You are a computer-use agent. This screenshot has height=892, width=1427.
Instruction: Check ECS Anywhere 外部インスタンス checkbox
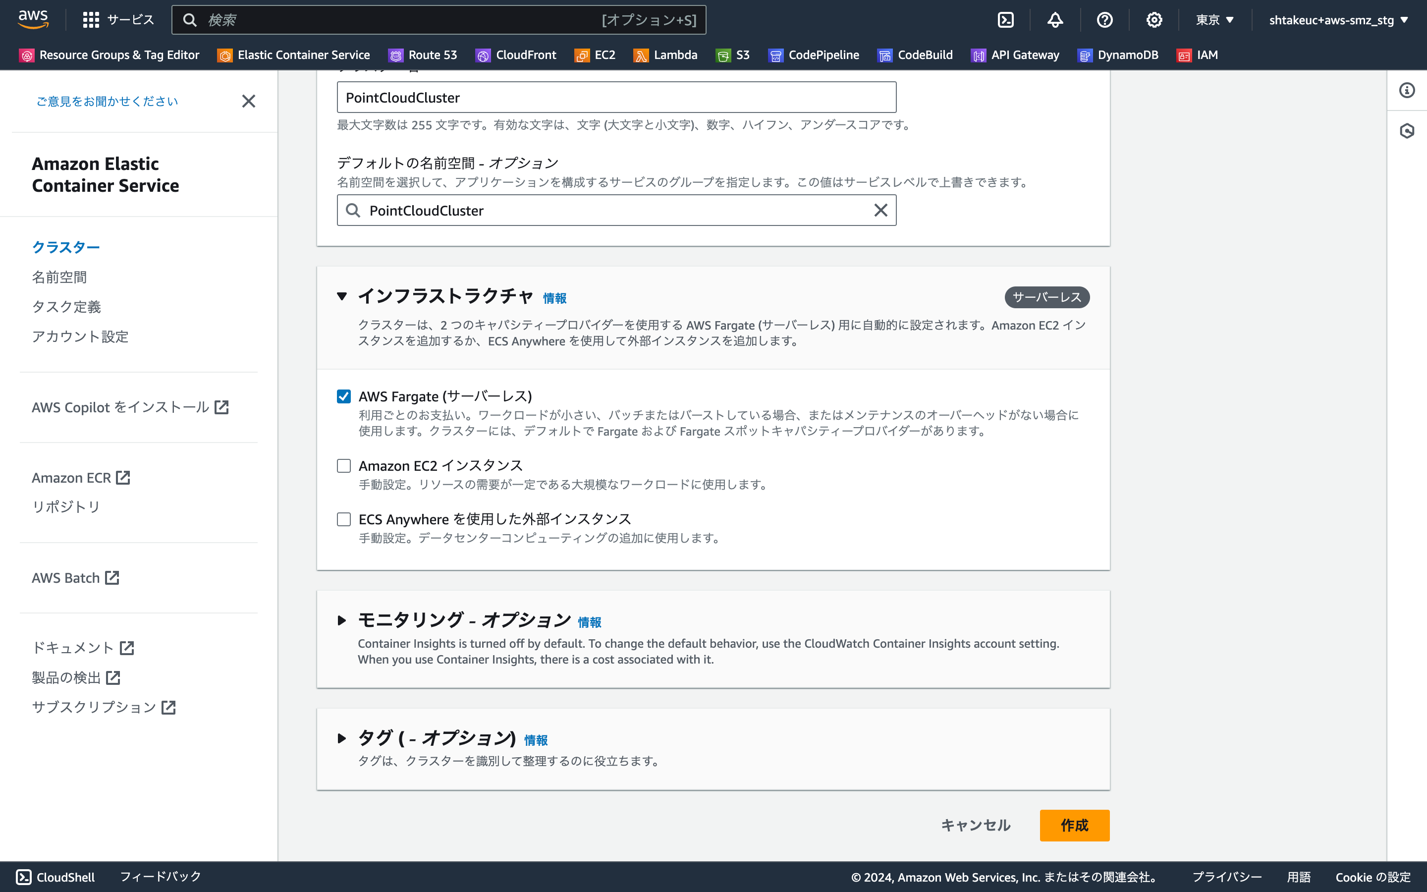point(344,519)
